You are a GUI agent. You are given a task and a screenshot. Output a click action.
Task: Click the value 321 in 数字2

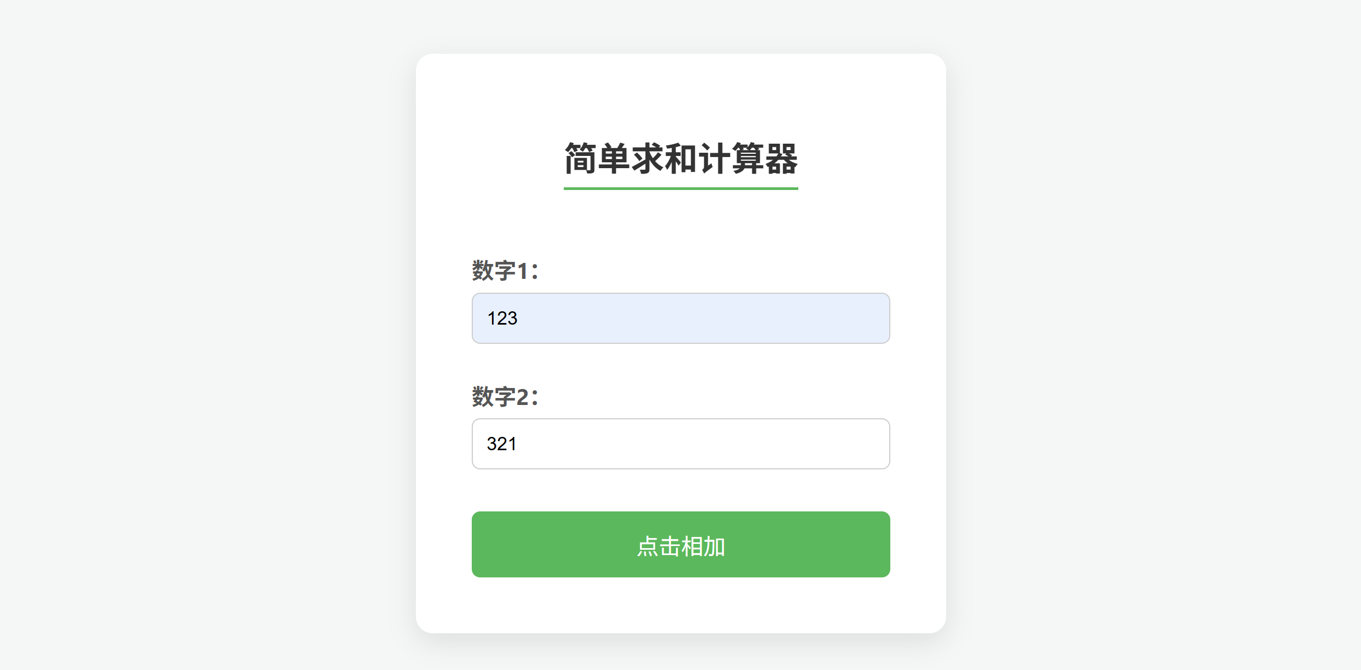click(502, 443)
